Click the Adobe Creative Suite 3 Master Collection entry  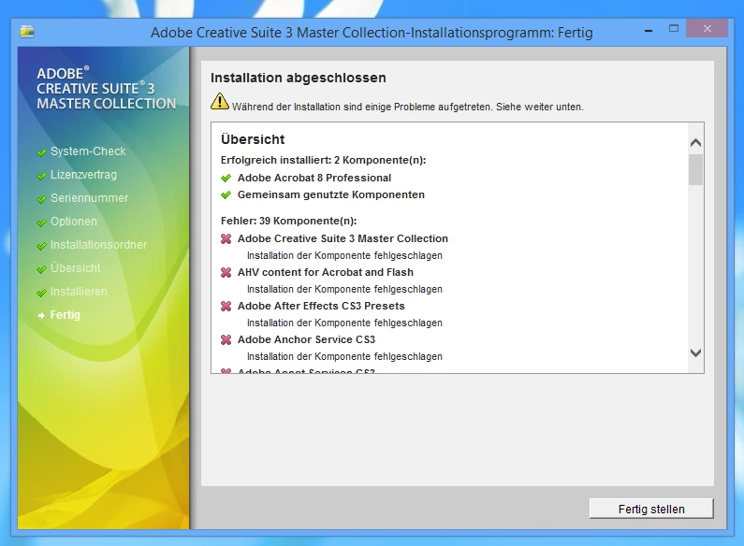point(343,238)
